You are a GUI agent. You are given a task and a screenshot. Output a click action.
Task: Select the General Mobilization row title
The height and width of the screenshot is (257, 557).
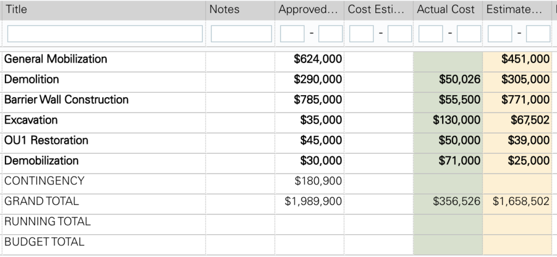click(56, 59)
